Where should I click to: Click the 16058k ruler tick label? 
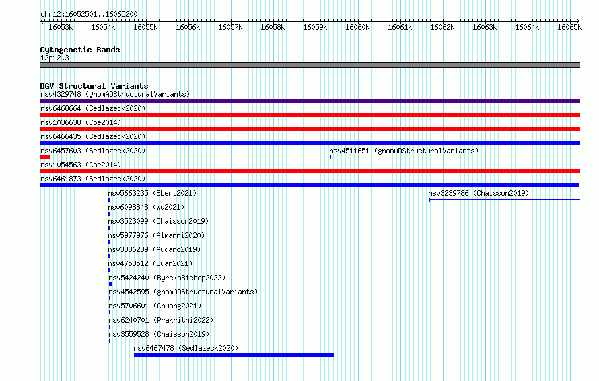click(273, 27)
